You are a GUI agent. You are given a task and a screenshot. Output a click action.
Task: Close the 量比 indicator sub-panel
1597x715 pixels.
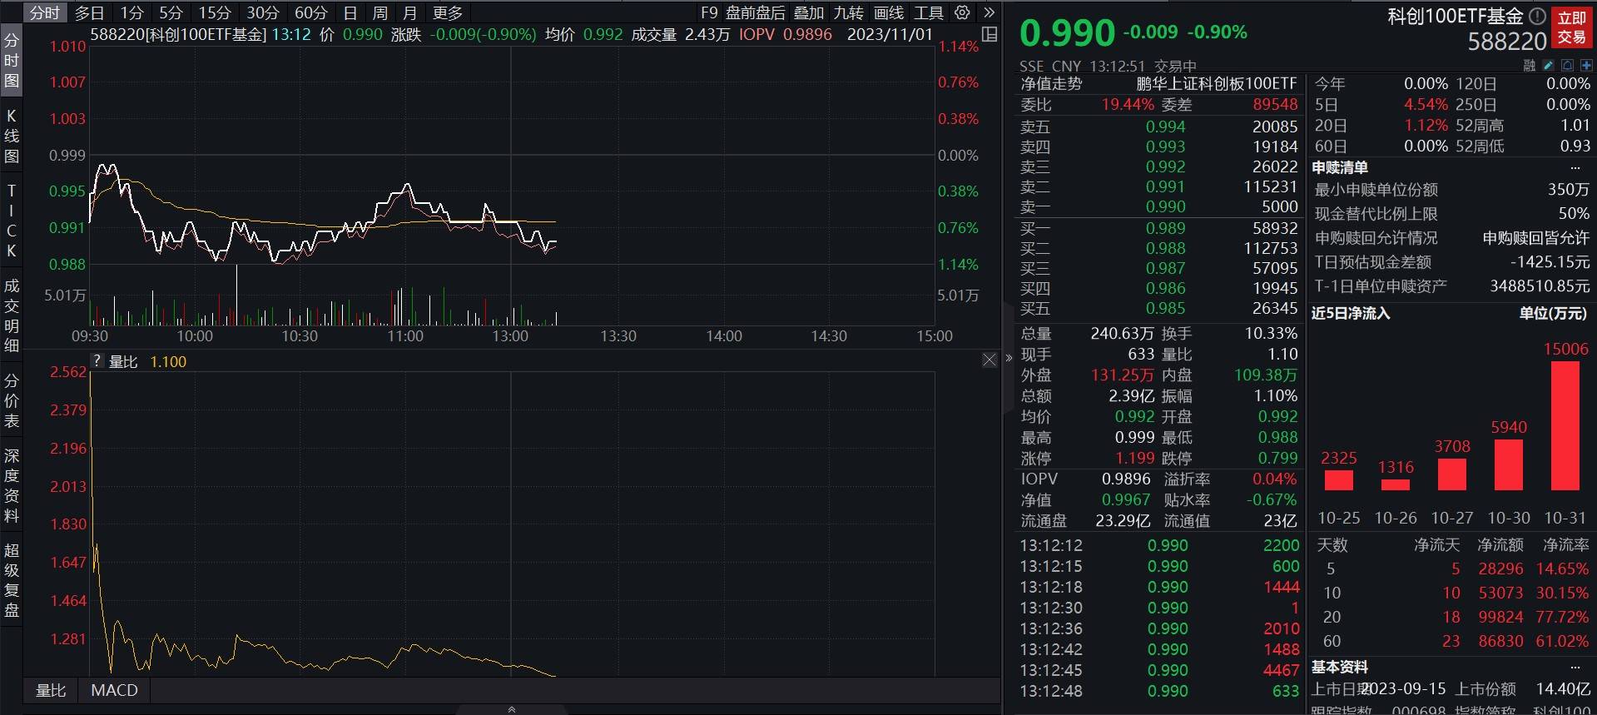pos(989,360)
